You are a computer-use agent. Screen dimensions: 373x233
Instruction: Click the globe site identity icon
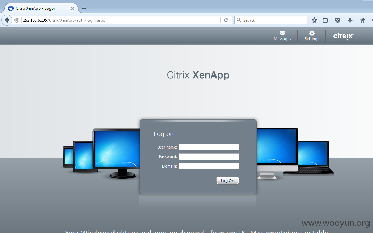pos(17,20)
